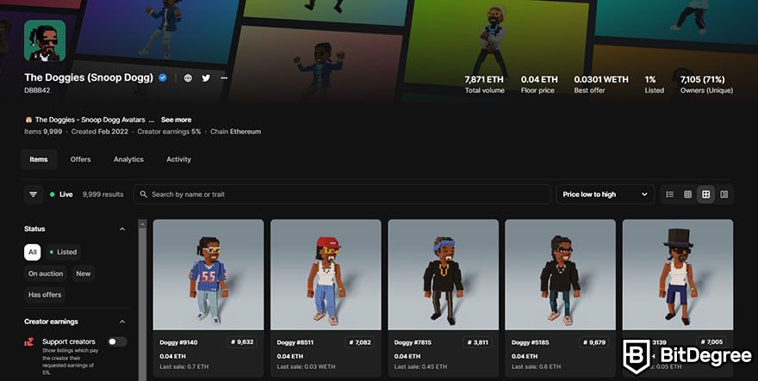Click the sidebar vertical scrollbar
The width and height of the screenshot is (758, 381).
(142, 300)
